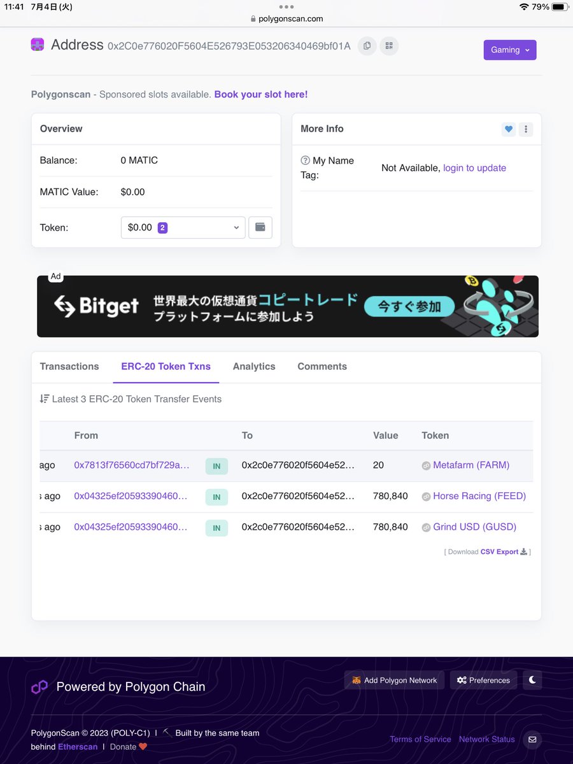Switch to the Transactions tab

(69, 367)
